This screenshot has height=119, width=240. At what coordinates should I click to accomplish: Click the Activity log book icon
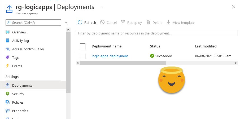tap(7, 41)
